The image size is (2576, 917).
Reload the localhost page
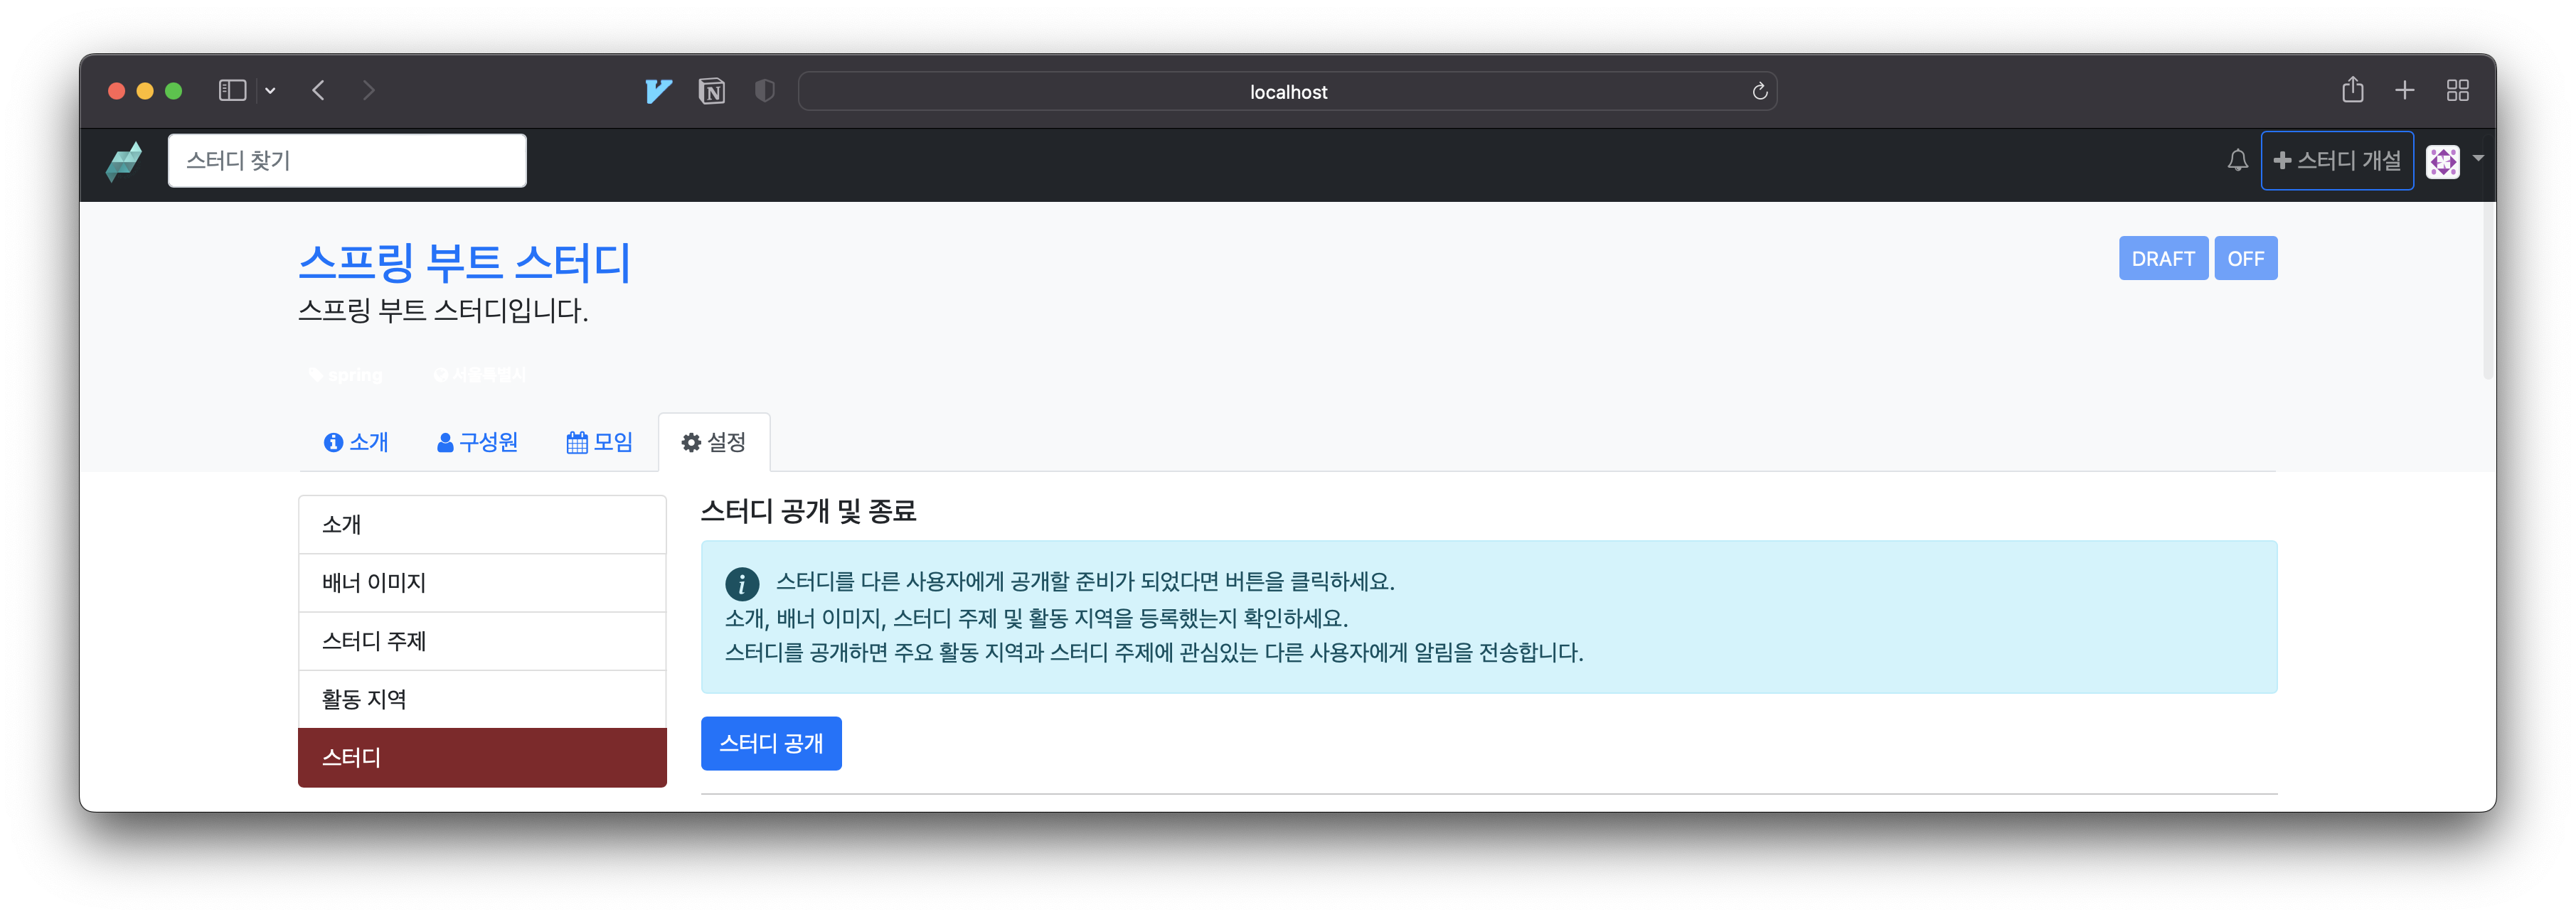pos(1759,91)
